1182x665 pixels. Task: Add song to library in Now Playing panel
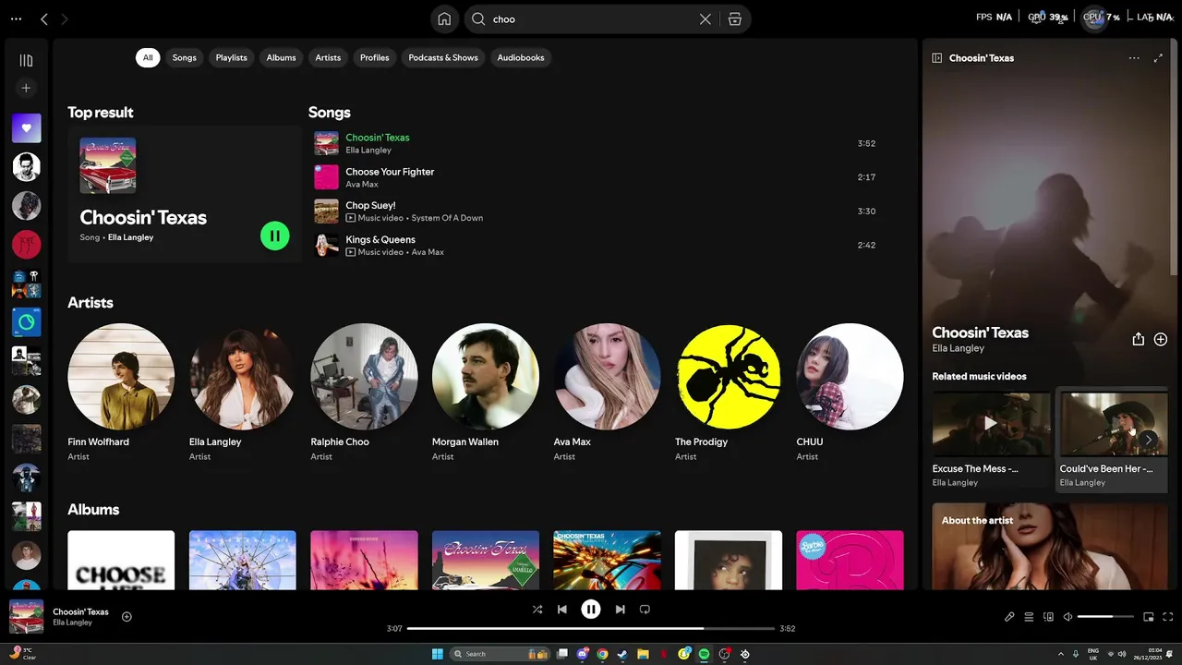(x=1161, y=339)
